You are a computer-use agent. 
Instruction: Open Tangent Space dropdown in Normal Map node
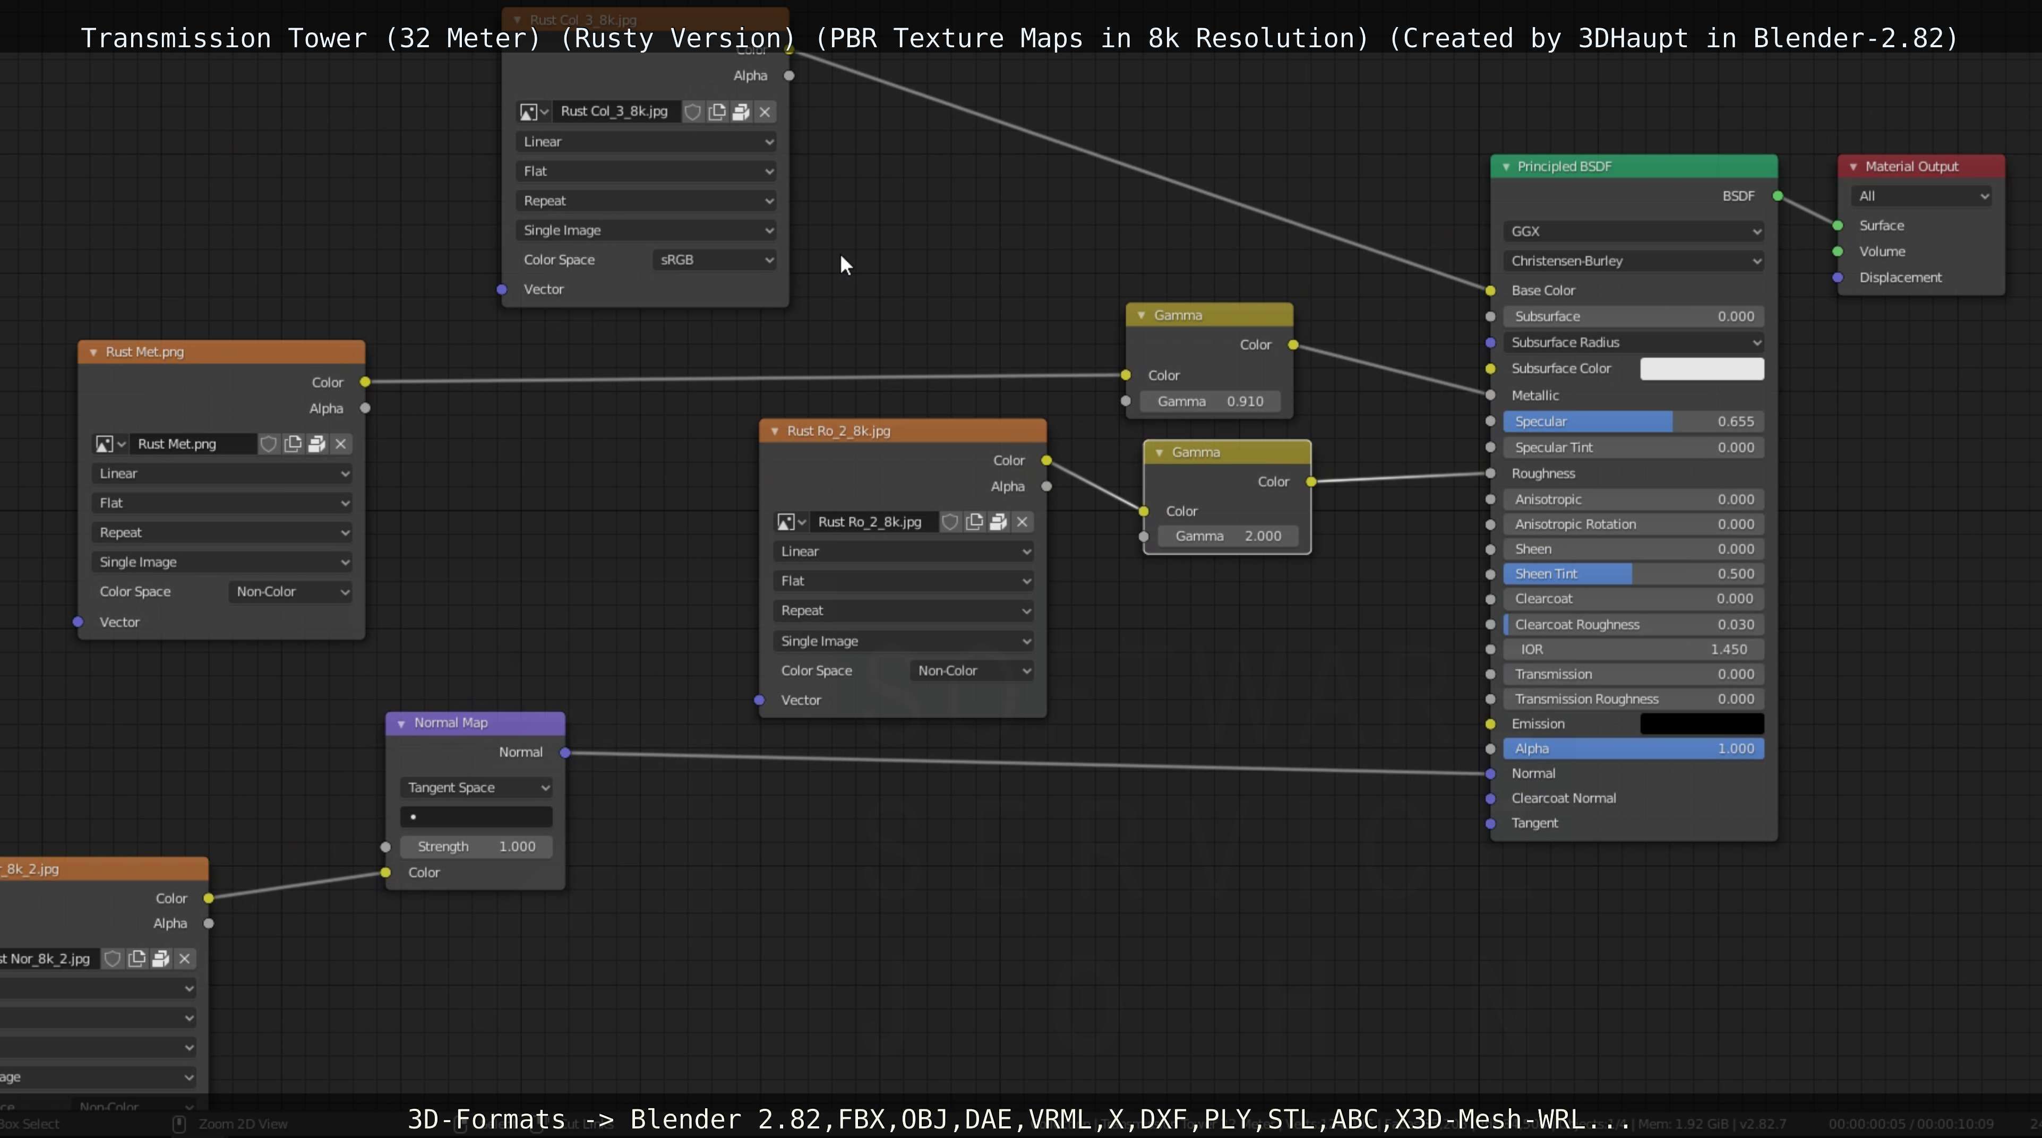click(x=476, y=787)
